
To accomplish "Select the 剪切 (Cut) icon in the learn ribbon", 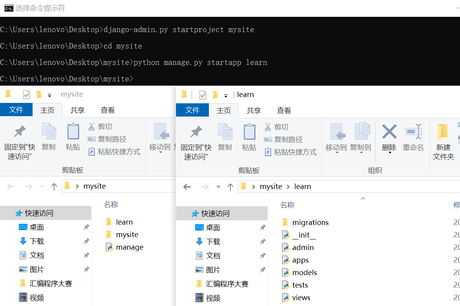I will tap(279, 126).
